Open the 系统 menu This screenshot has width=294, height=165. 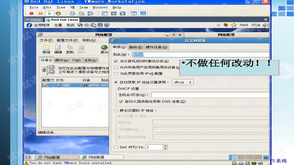coord(70,25)
